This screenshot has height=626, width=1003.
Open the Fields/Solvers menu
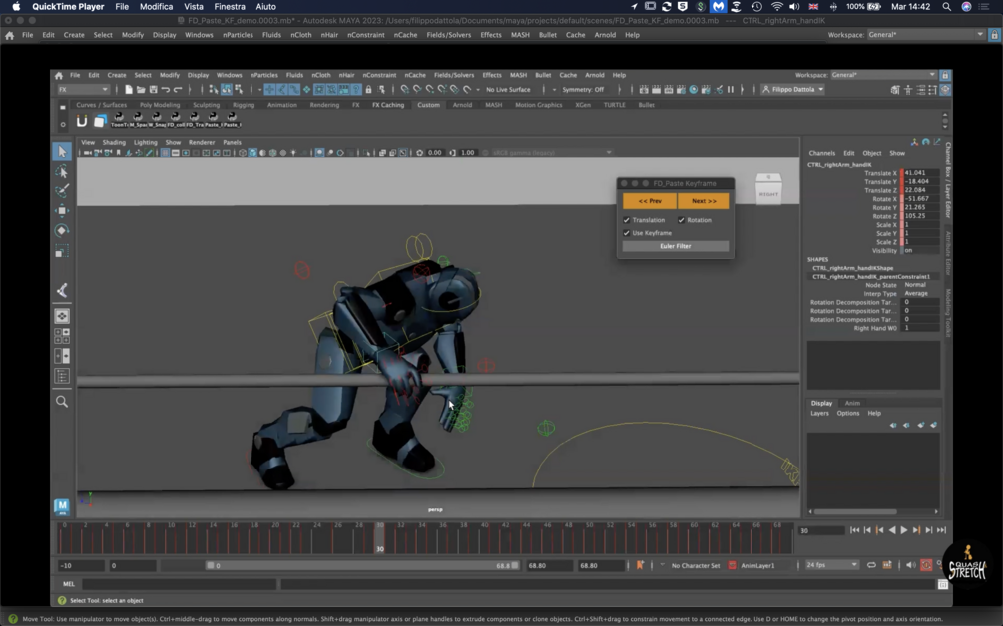pyautogui.click(x=453, y=75)
